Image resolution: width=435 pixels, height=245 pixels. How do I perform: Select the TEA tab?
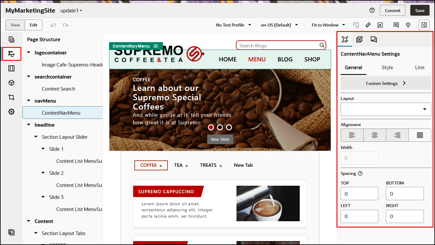[178, 165]
